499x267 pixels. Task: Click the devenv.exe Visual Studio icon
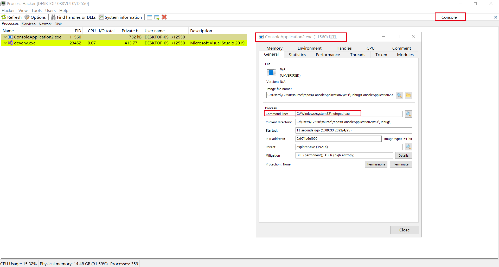(x=10, y=43)
